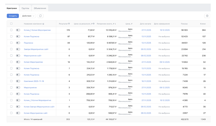Open table settings gear icon
Screen dimensions: 216x126
tap(206, 16)
